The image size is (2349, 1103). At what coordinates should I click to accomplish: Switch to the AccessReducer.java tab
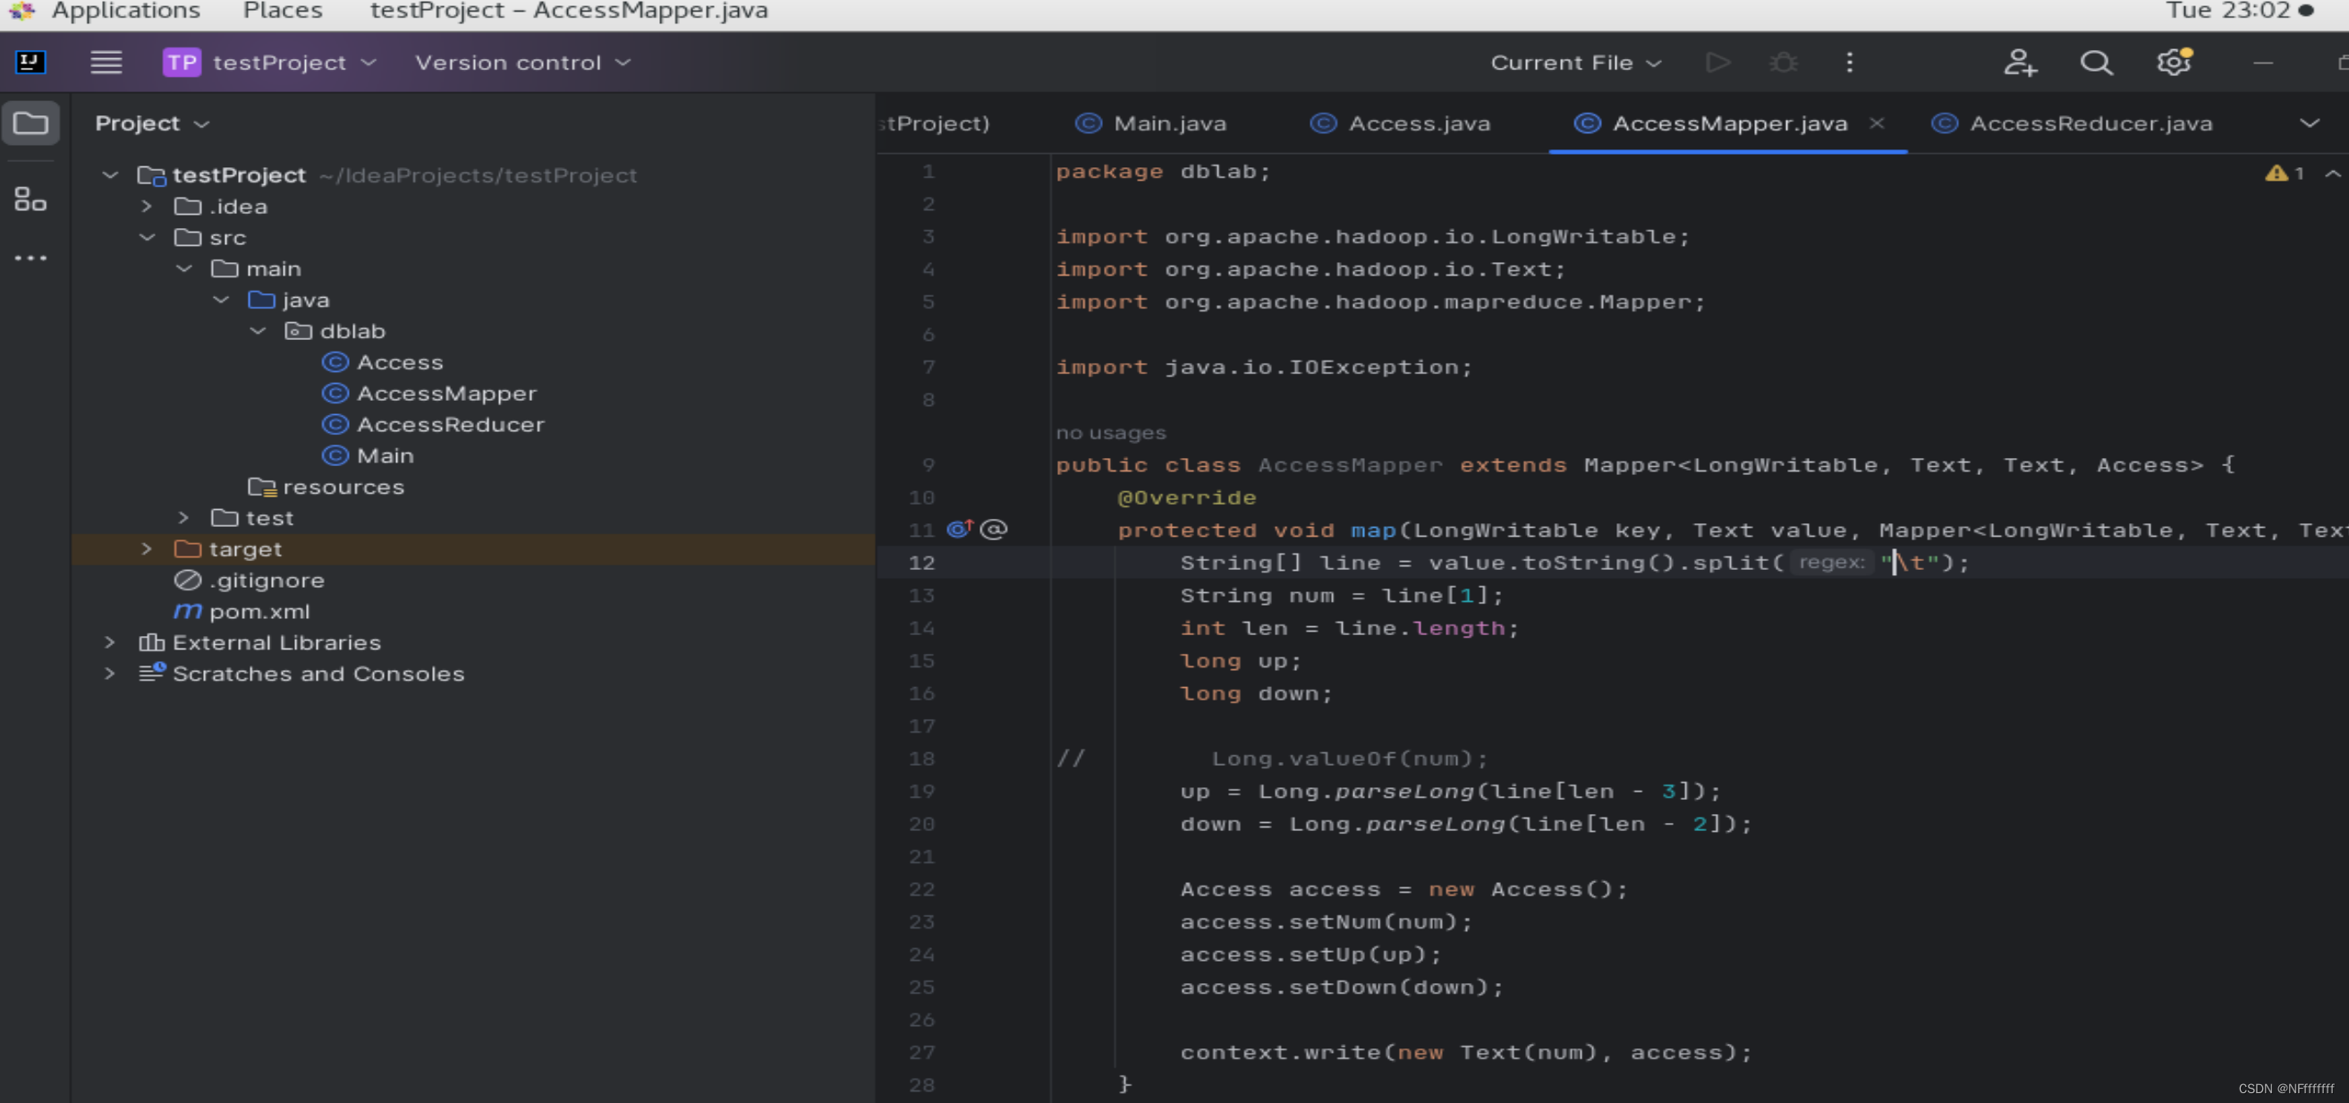click(2072, 123)
